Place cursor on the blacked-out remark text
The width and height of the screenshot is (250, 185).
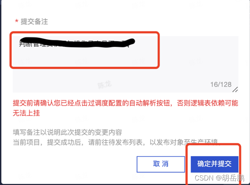(x=76, y=42)
